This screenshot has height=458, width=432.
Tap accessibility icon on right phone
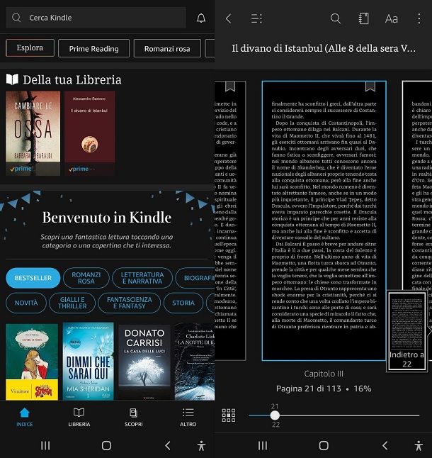coord(419,446)
